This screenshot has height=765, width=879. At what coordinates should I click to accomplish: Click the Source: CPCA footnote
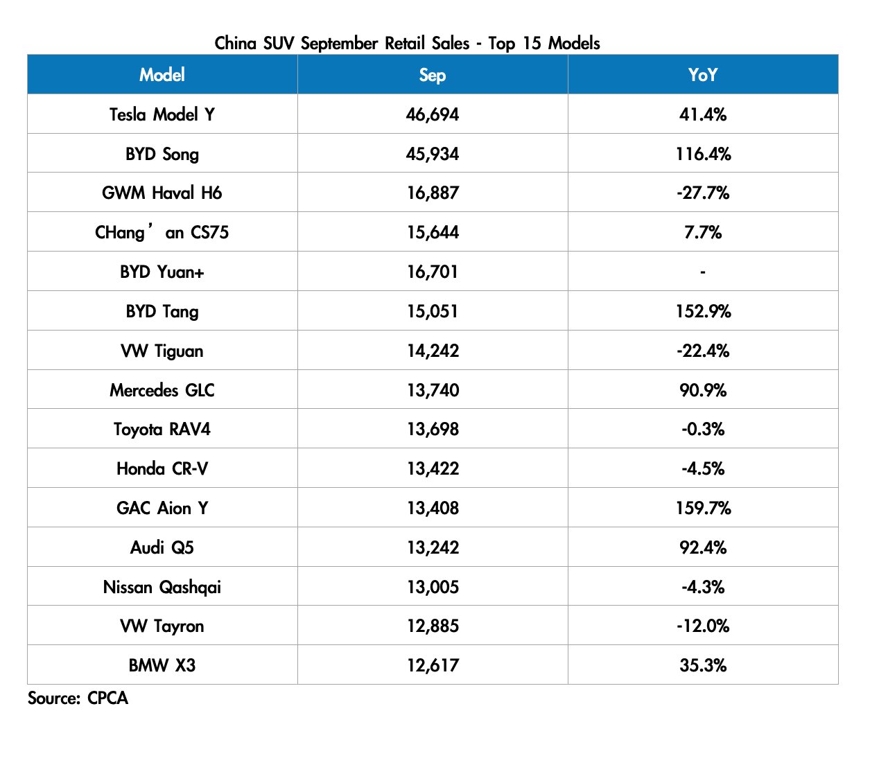click(x=78, y=698)
